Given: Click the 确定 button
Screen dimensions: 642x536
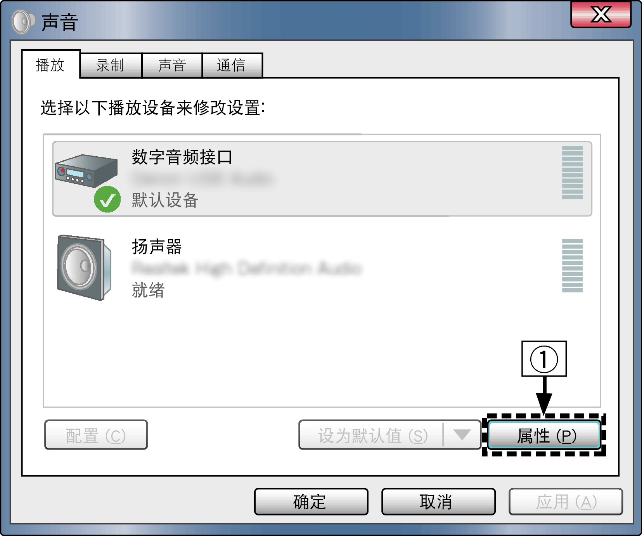Looking at the screenshot, I should [x=311, y=501].
